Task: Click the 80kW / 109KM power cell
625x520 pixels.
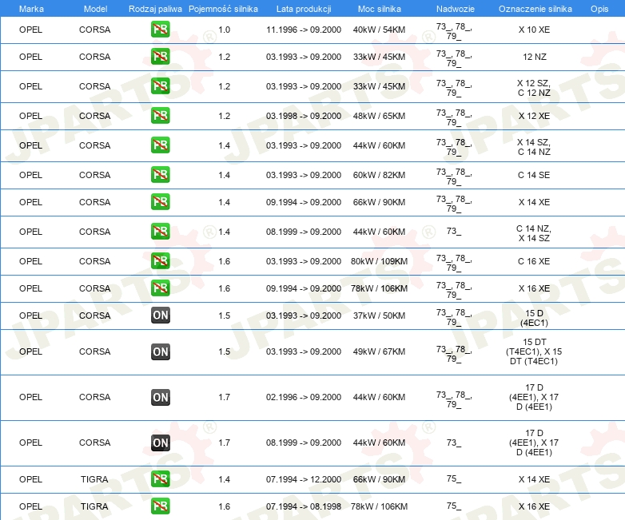Action: tap(379, 261)
